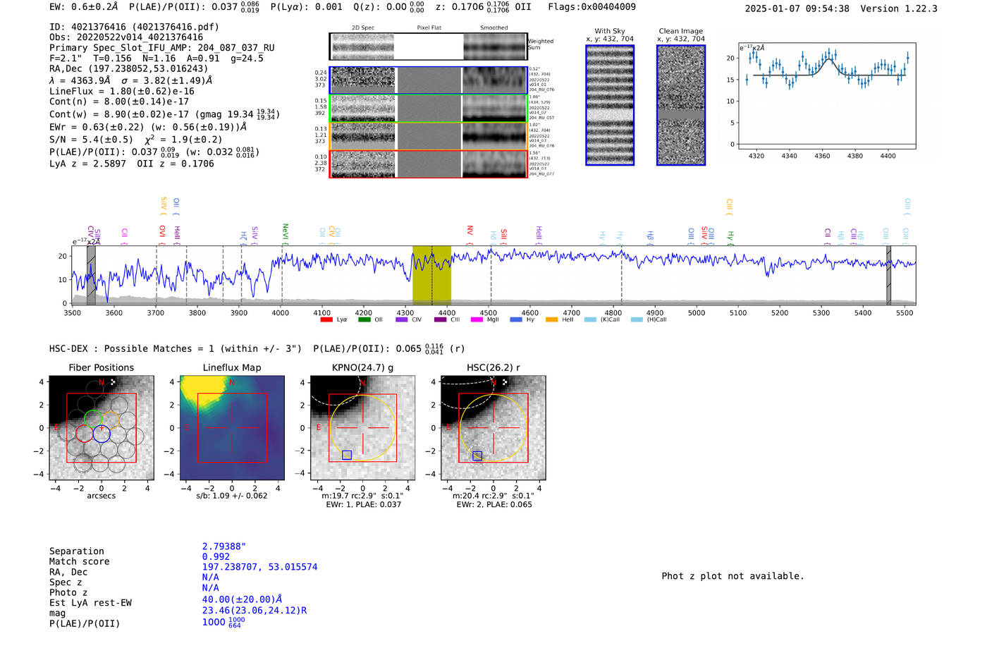Click the 'LineFlux = 1.80(±0.62)e-16' line
Viewport: 987px width, 672px height.
tap(122, 92)
